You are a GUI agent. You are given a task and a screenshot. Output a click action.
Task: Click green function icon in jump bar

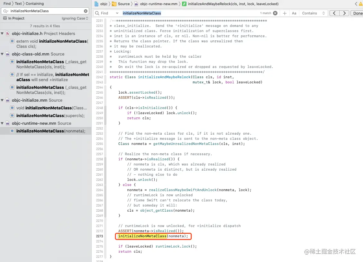pyautogui.click(x=184, y=4)
